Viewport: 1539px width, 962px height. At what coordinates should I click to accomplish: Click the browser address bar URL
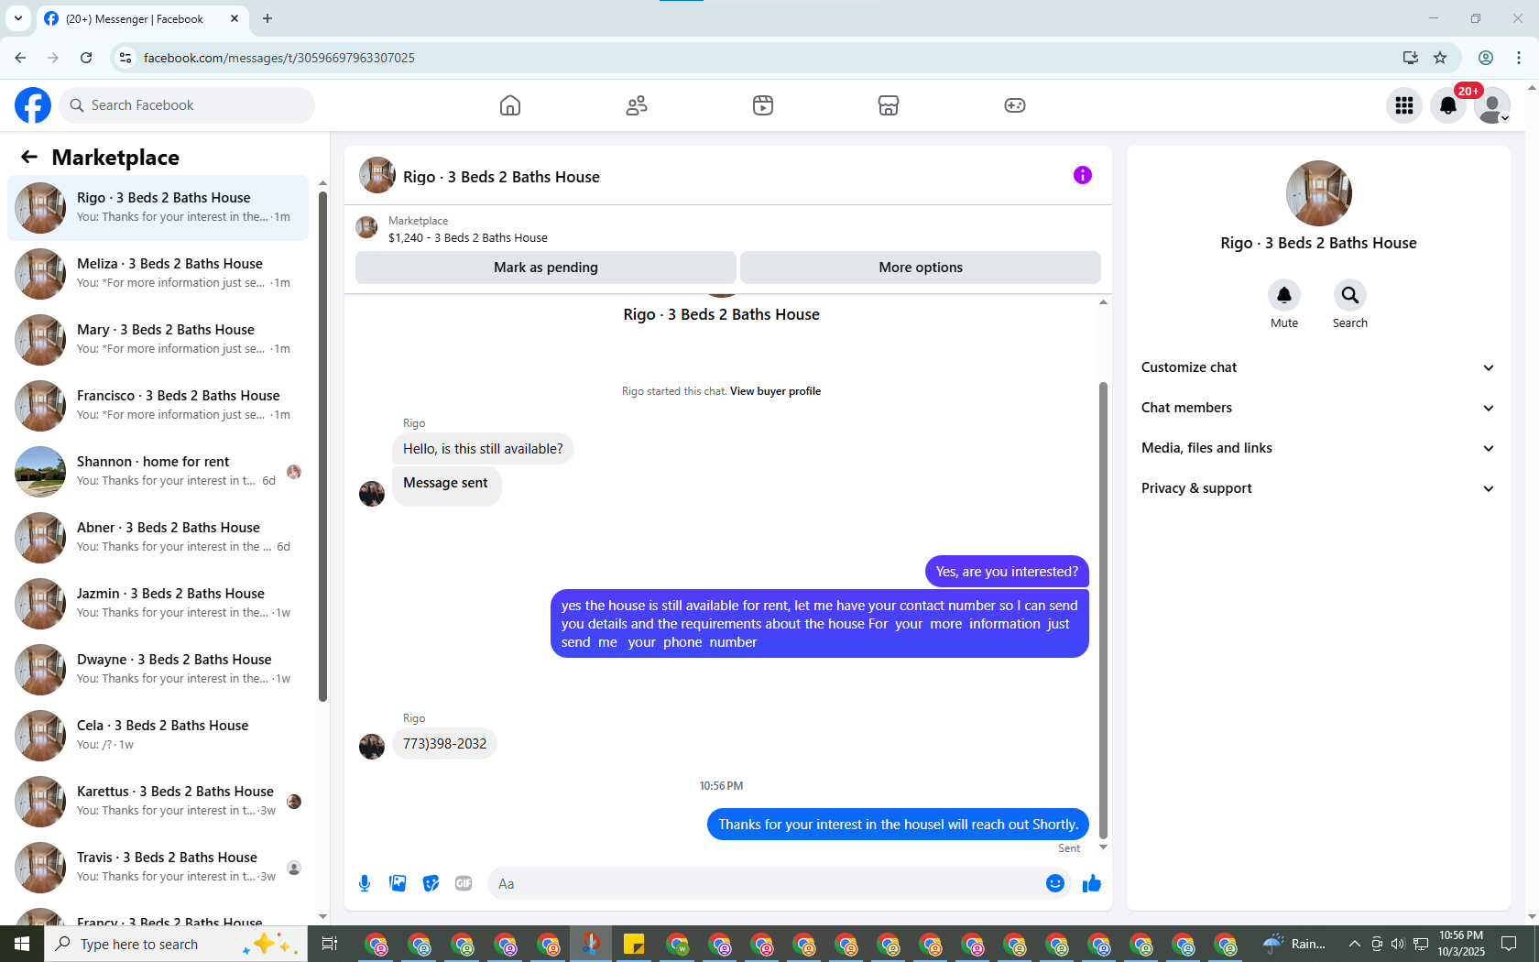pos(279,58)
